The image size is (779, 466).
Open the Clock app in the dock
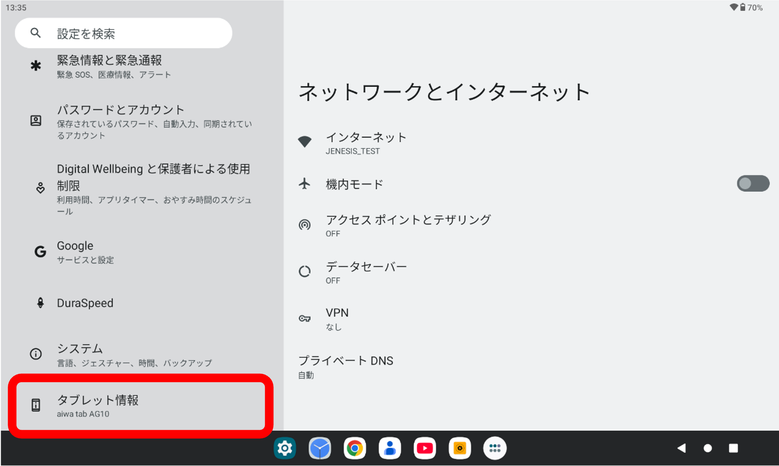320,448
